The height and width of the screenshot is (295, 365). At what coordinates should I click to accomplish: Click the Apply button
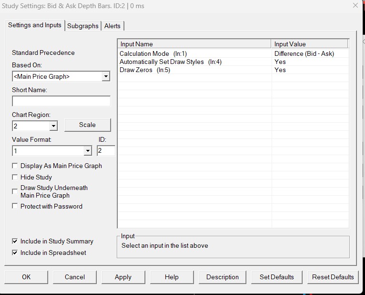[123, 277]
